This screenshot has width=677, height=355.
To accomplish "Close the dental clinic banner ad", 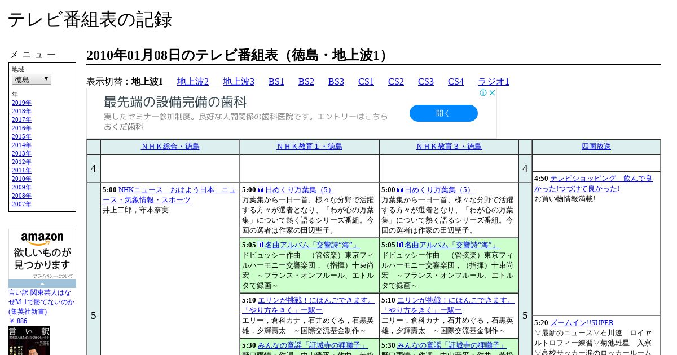I will 492,93.
